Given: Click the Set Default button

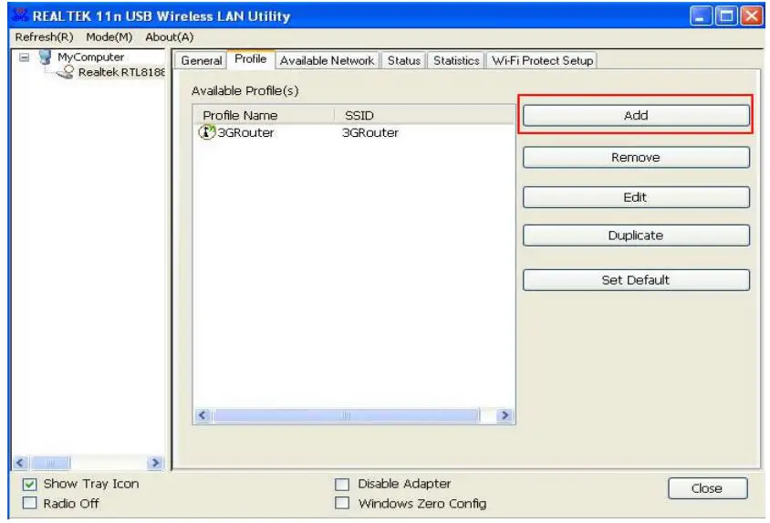Looking at the screenshot, I should 636,280.
